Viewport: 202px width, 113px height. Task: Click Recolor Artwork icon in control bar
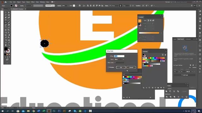tap(80, 6)
